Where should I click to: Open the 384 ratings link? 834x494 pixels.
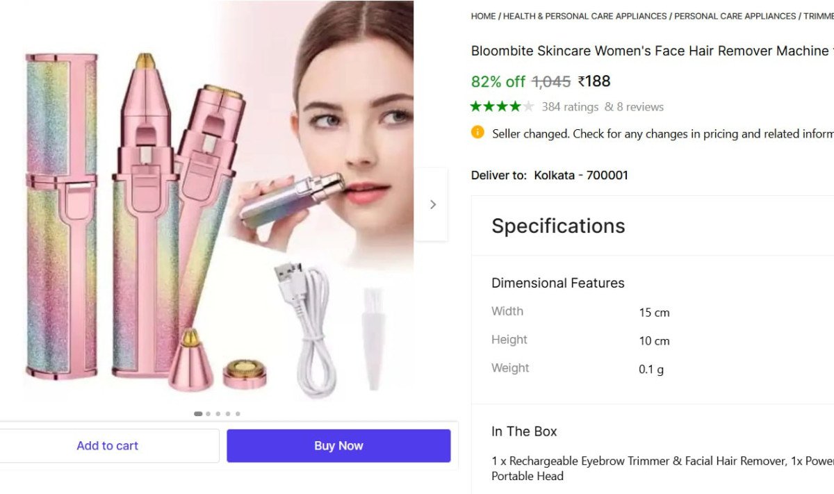[570, 107]
